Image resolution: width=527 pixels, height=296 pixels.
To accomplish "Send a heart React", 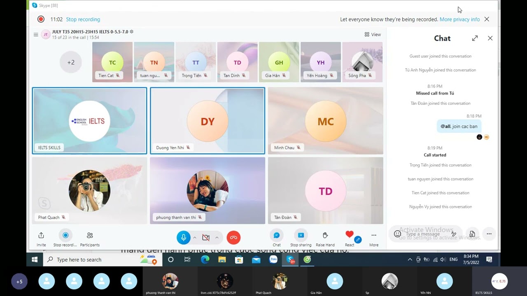I will coord(349,234).
